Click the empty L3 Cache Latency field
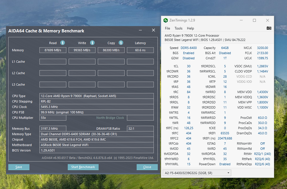Image resolution: width=287 pixels, height=189 pixels. click(x=140, y=84)
